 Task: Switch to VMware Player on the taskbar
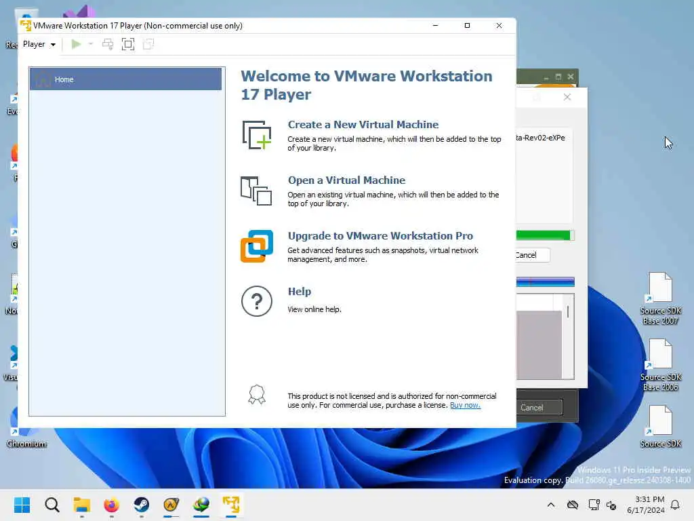231,505
